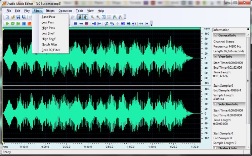Click the New file toolbar icon
This screenshot has width=252, height=156.
tap(7, 17)
